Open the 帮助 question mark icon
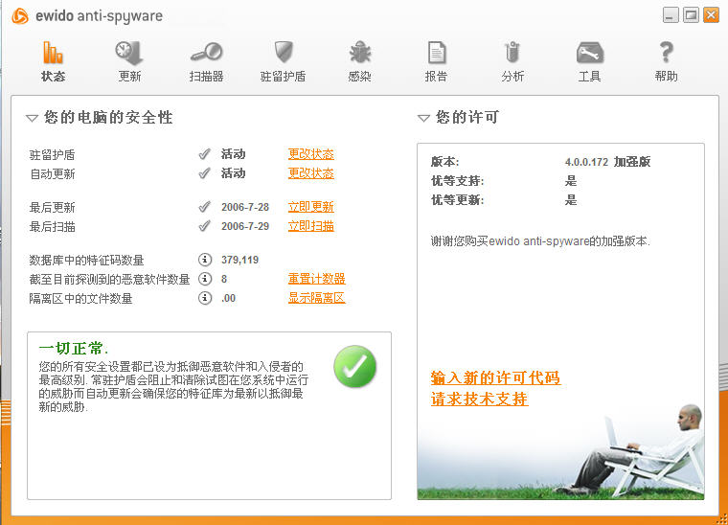The image size is (728, 525). [667, 52]
